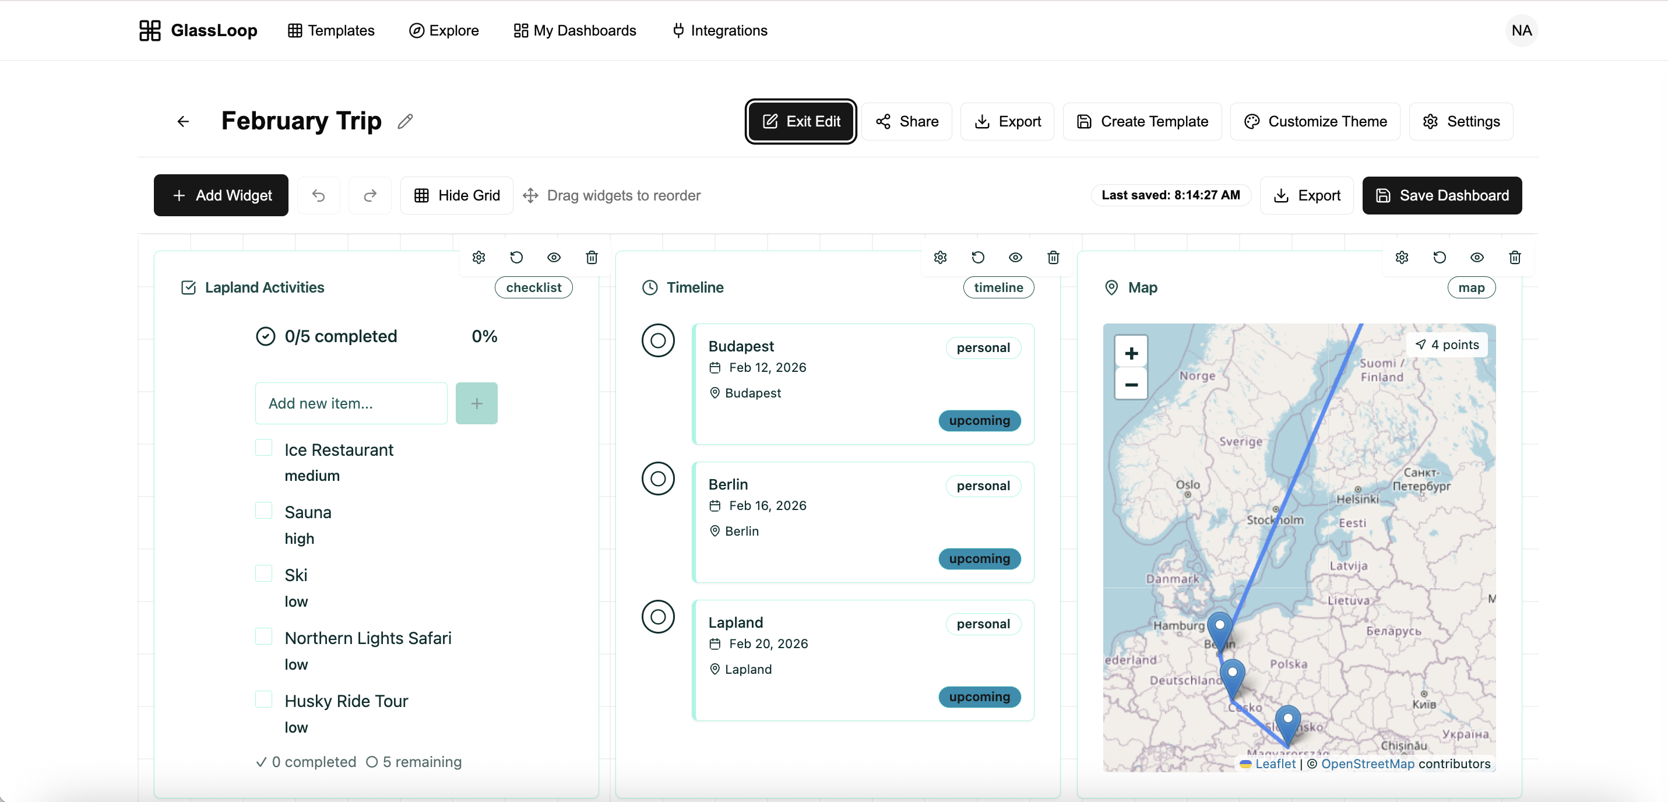Click Lapland upcoming status badge
Image resolution: width=1668 pixels, height=802 pixels.
click(x=979, y=697)
